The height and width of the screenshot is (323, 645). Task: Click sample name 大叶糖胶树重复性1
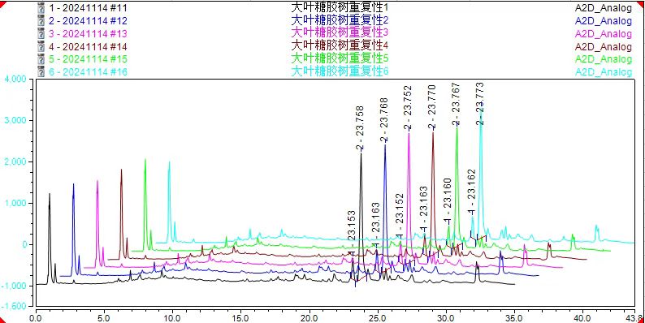coord(340,7)
